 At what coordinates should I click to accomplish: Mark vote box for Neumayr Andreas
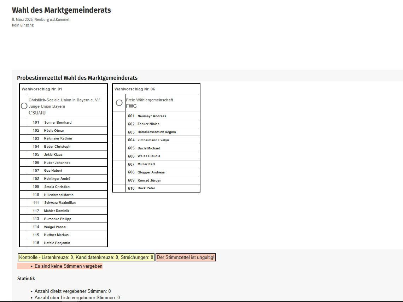[x=119, y=116]
